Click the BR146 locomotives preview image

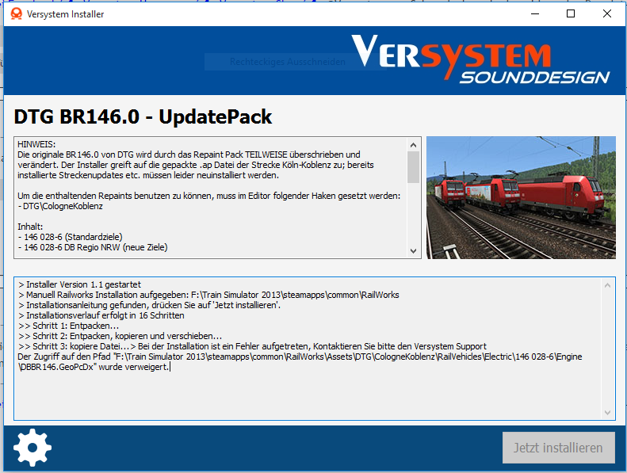(521, 197)
